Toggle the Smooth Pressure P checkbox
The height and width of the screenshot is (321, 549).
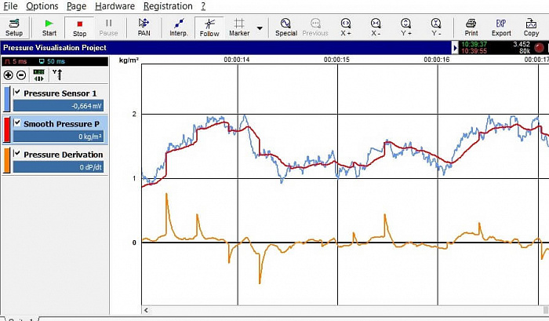[18, 123]
